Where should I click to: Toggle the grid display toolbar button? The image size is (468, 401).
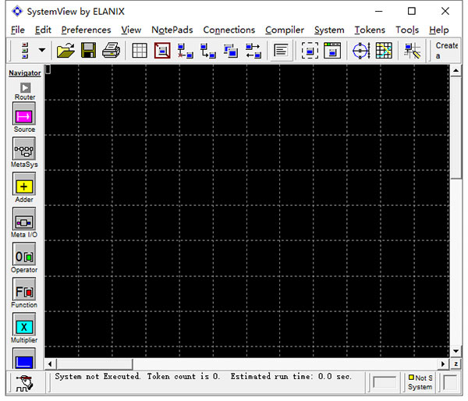point(140,51)
